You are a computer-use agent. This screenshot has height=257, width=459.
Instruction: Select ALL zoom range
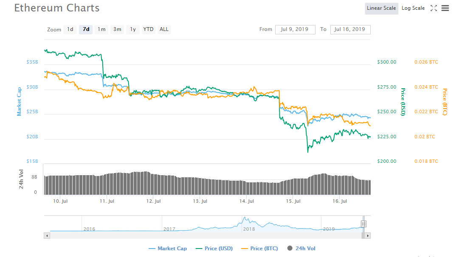coord(164,29)
